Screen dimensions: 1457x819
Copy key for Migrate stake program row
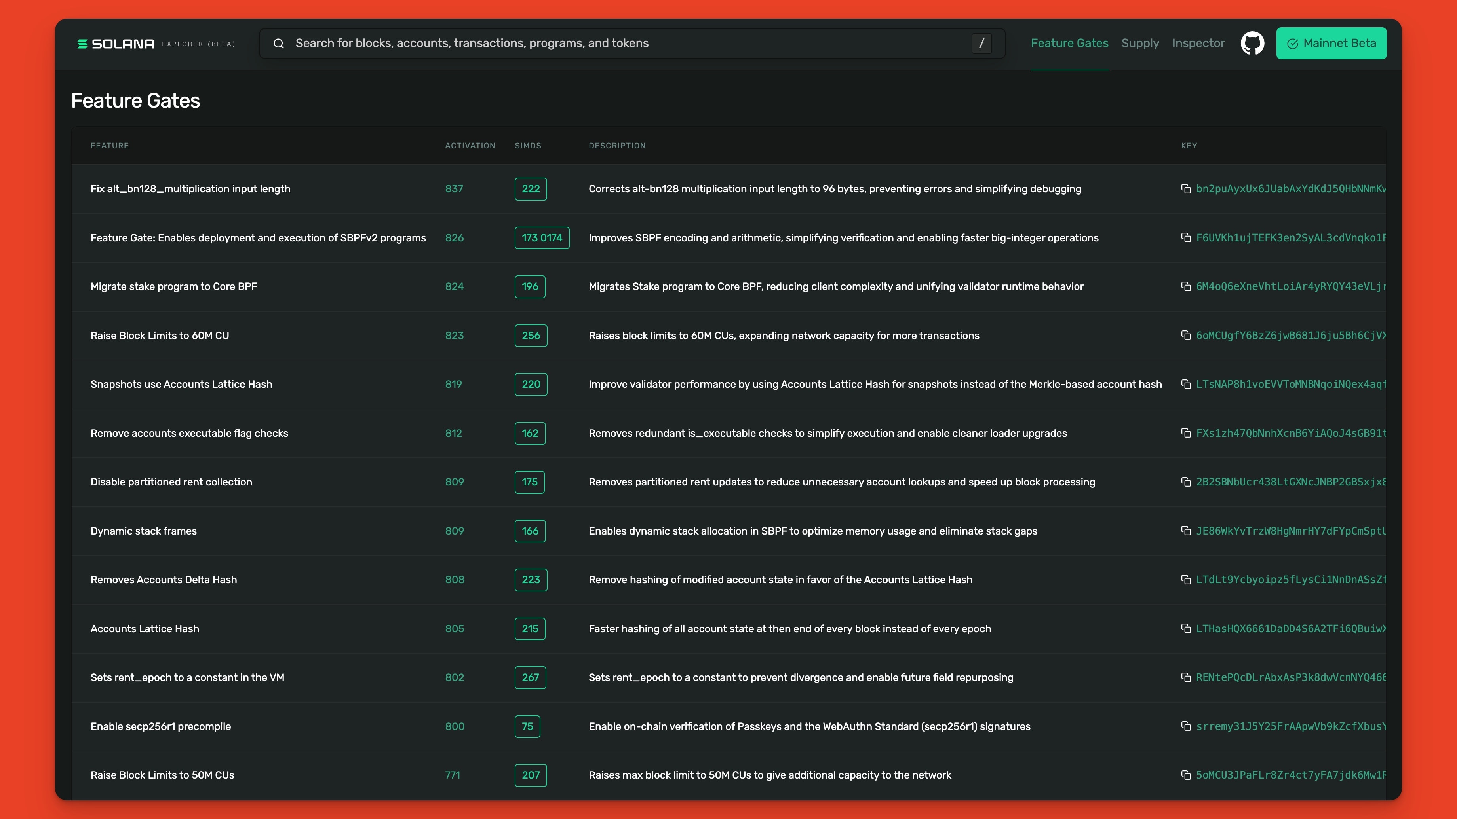pyautogui.click(x=1186, y=286)
